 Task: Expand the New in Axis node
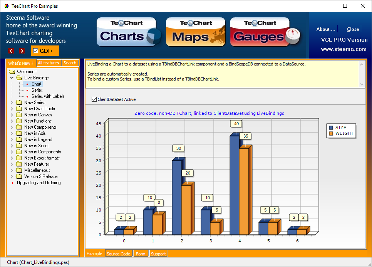pos(12,133)
